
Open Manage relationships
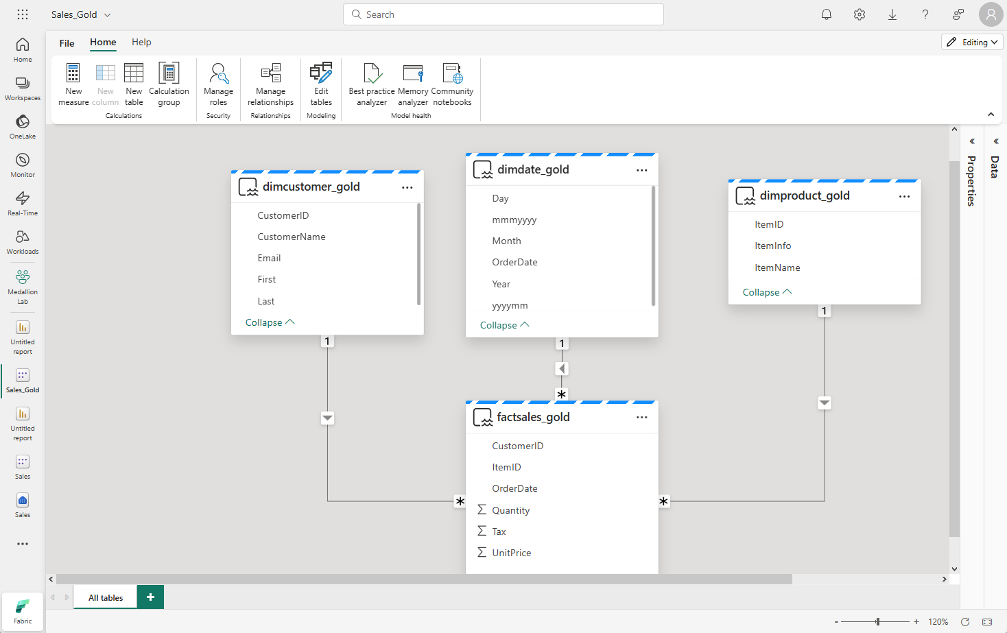270,84
